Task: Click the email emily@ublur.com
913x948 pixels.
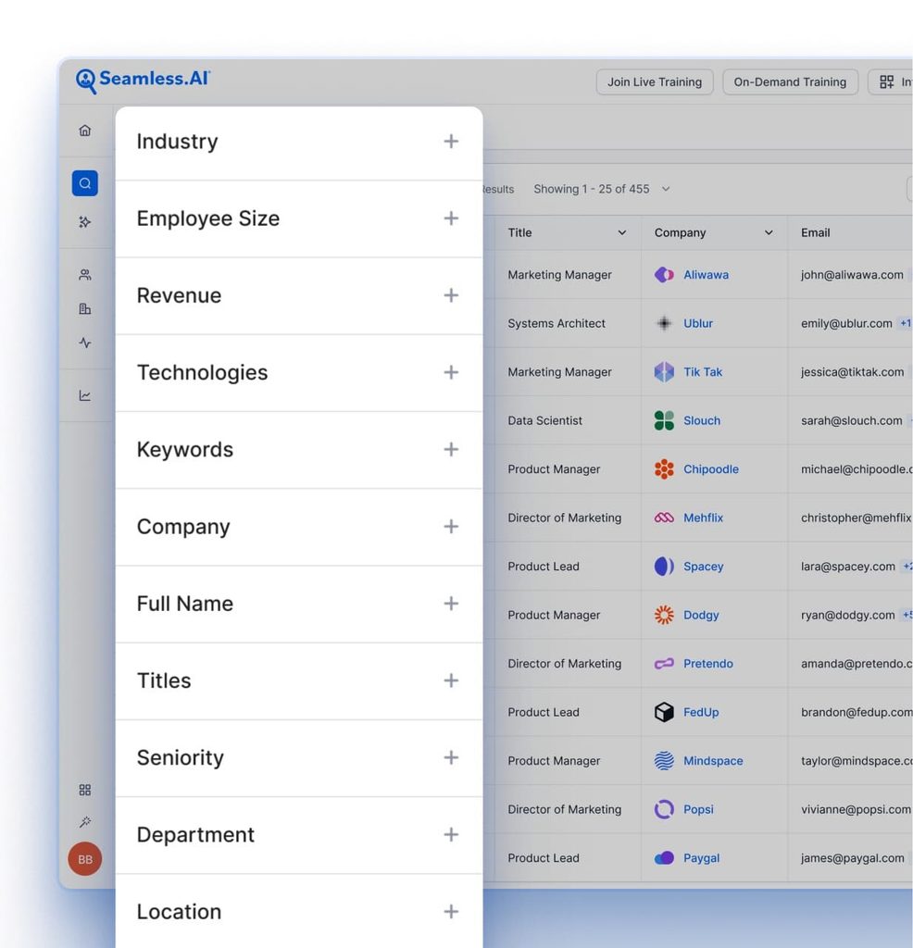Action: (x=846, y=323)
